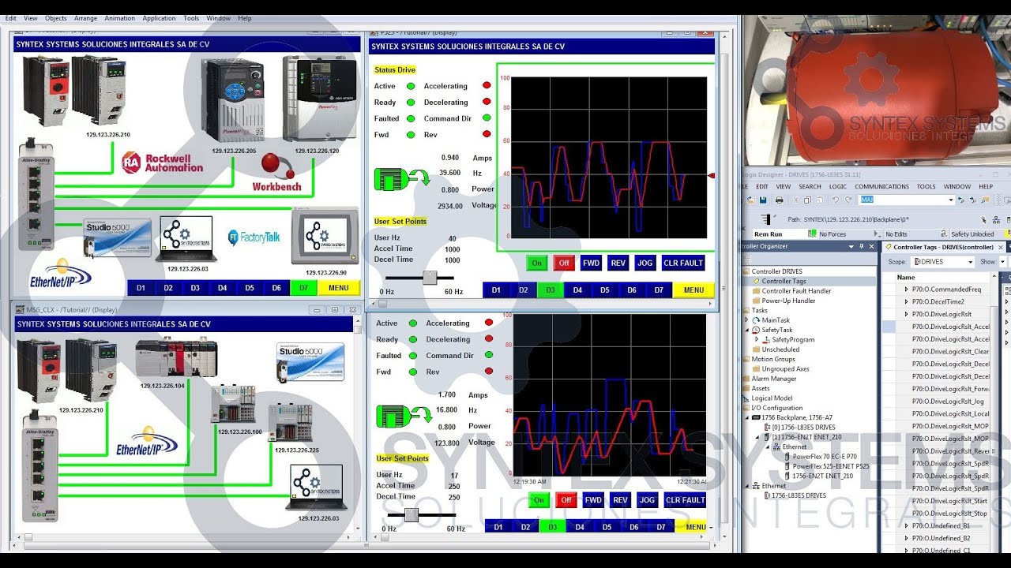This screenshot has height=568, width=1011.
Task: Select PowerFlex 525-EENET P525 in I/O tree
Action: 831,466
